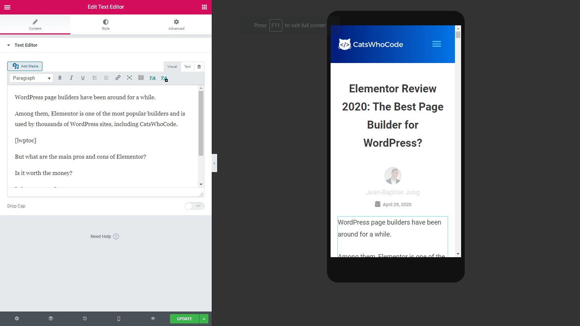The width and height of the screenshot is (580, 326).
Task: Open the save options arrow
Action: tap(204, 319)
